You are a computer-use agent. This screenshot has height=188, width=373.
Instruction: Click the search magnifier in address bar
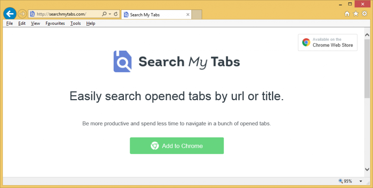point(104,14)
